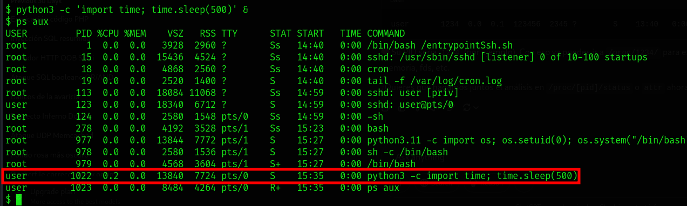Click the '/bin/bash' command of PID 979
687x206 pixels.
[x=391, y=164]
